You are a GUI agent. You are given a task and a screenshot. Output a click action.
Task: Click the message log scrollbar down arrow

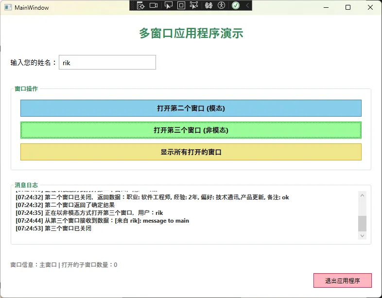362,235
